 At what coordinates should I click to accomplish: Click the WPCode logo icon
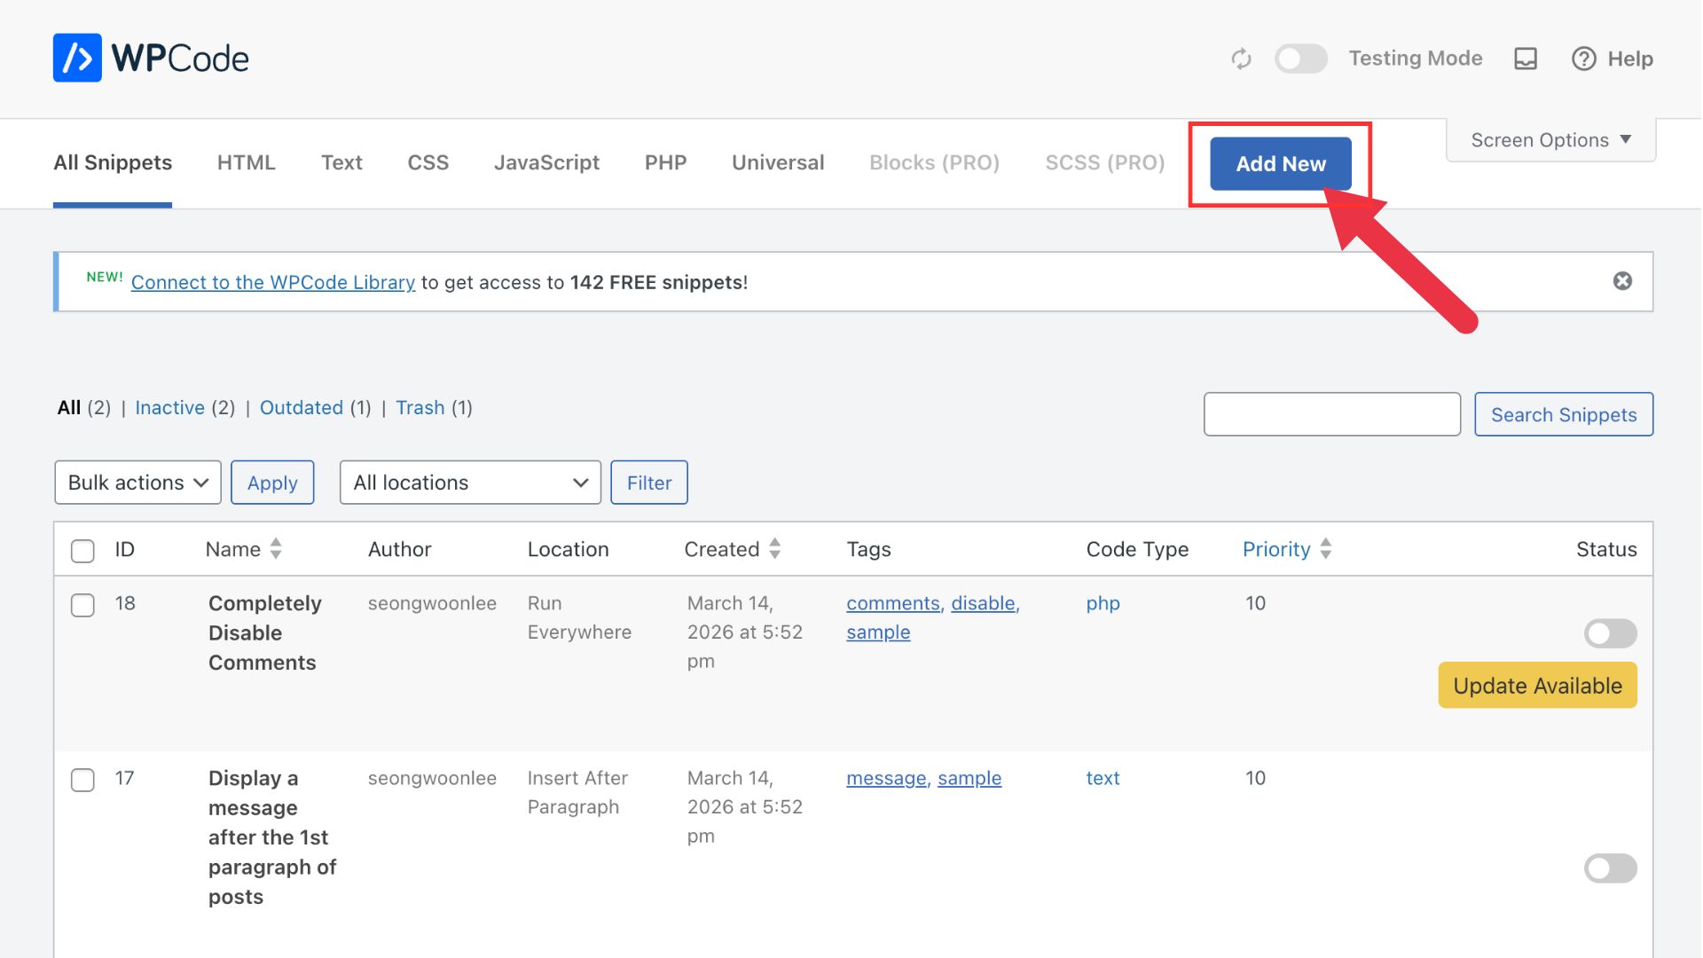[x=77, y=58]
